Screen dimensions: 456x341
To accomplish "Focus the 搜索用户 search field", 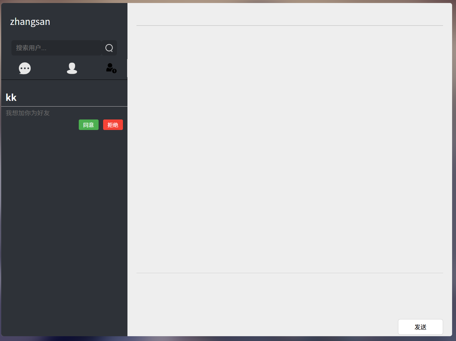I will pos(57,48).
